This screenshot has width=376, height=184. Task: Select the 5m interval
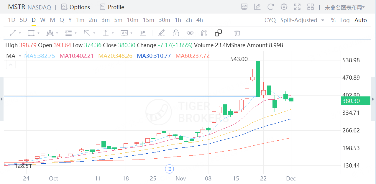pyautogui.click(x=118, y=20)
